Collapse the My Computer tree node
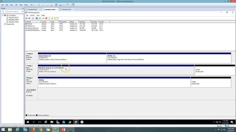This screenshot has height=132, width=236. tap(3, 15)
